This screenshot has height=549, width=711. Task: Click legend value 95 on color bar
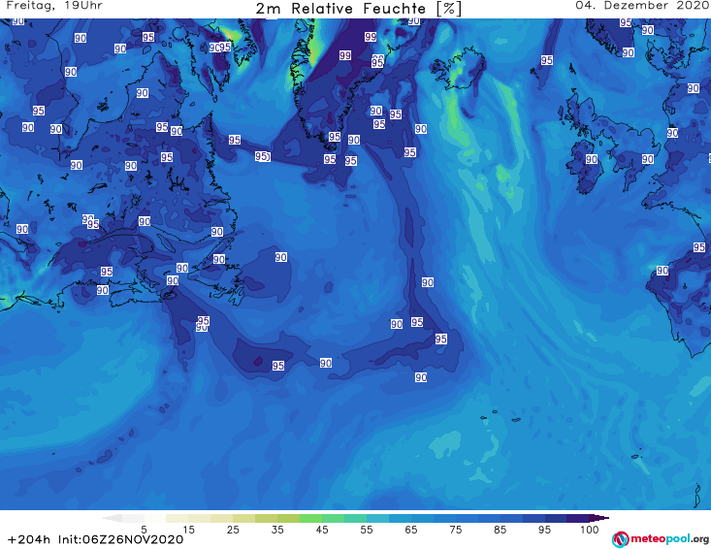click(x=544, y=530)
